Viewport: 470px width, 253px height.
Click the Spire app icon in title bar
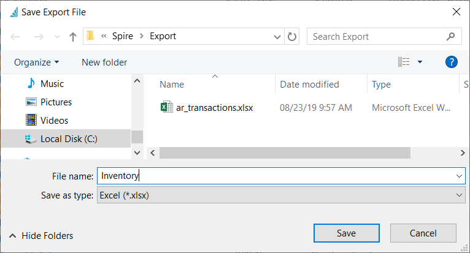(13, 12)
